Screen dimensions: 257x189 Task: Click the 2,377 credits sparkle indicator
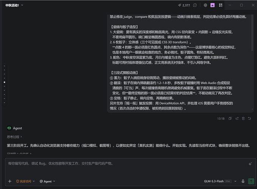click(x=184, y=5)
